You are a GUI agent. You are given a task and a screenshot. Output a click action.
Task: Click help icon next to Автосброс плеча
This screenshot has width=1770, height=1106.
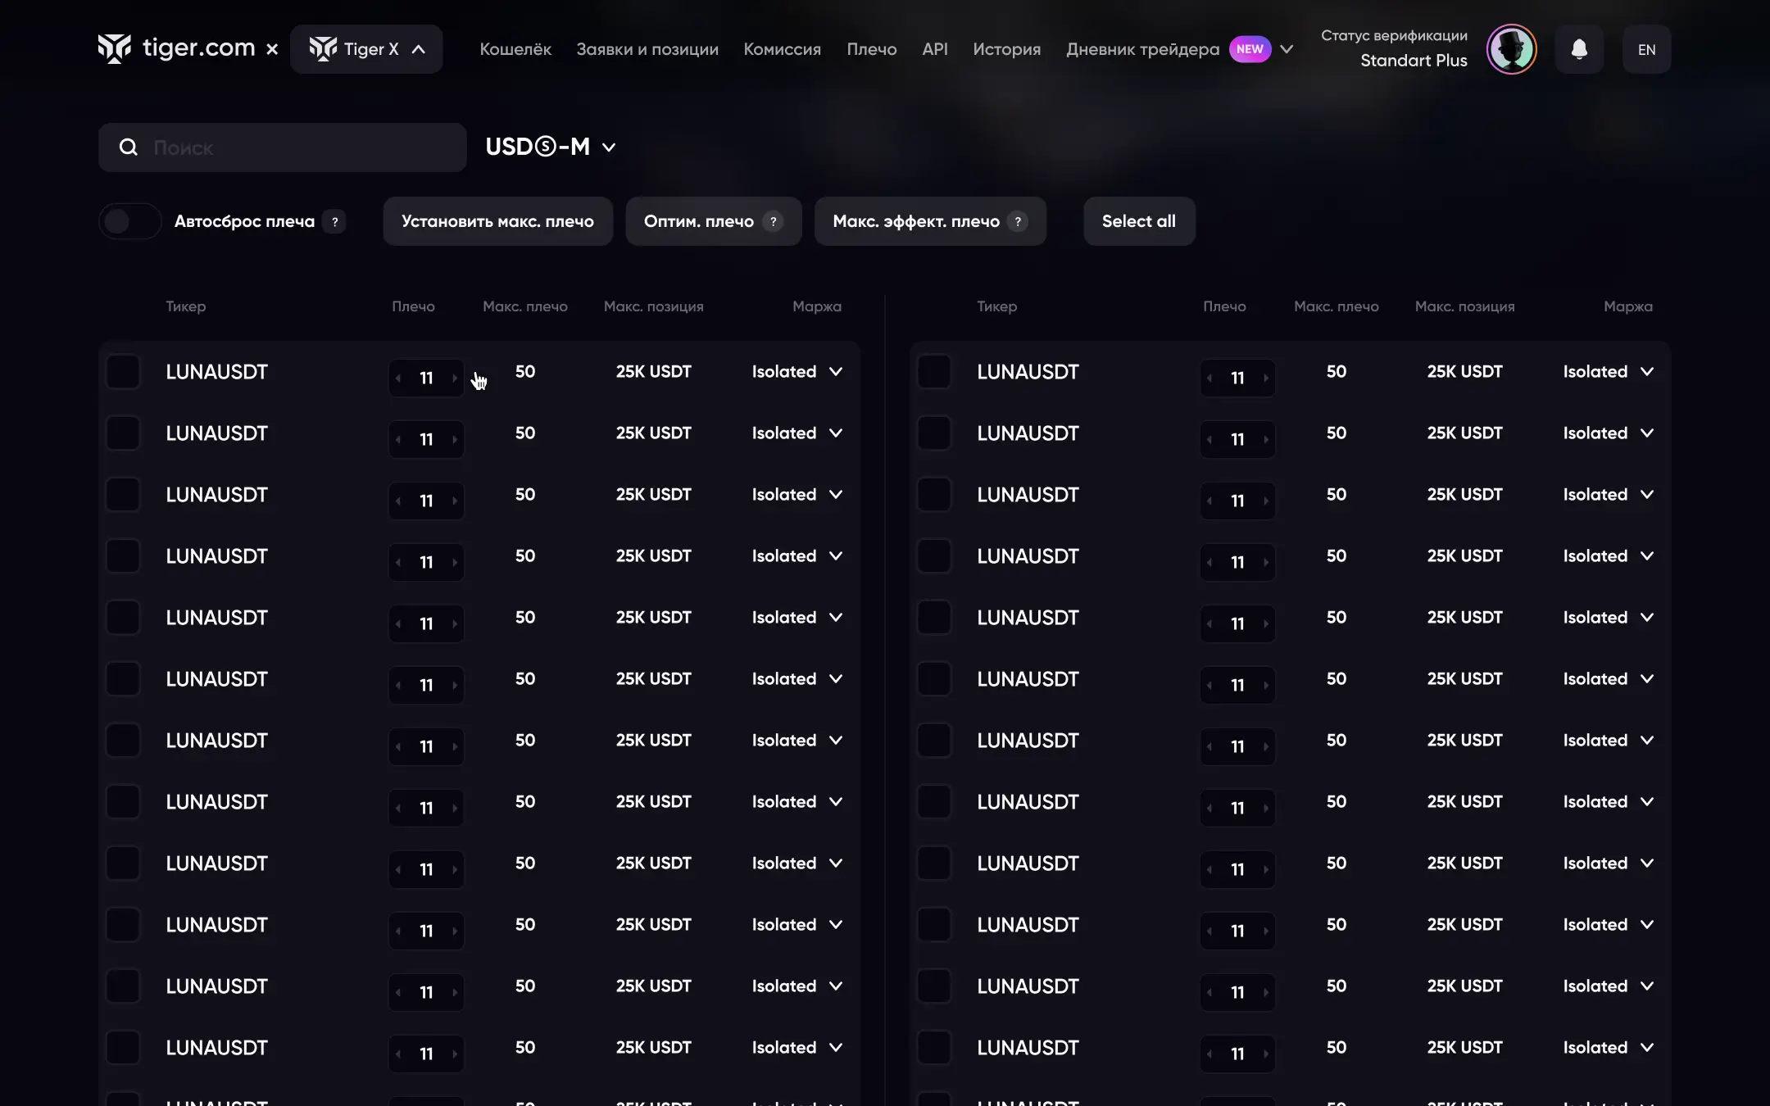334,221
